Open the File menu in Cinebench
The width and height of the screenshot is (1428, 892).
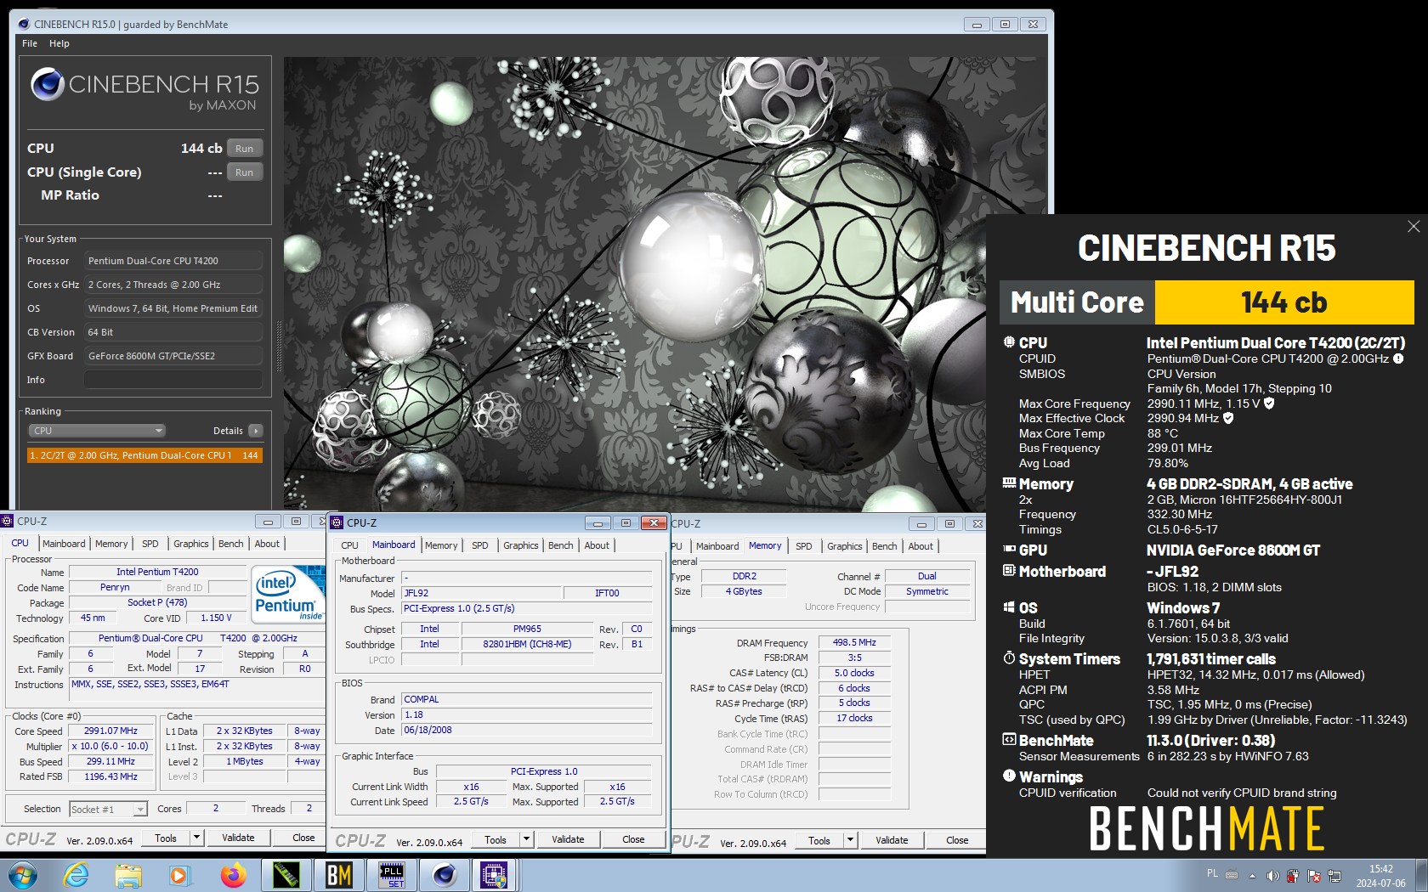coord(30,43)
